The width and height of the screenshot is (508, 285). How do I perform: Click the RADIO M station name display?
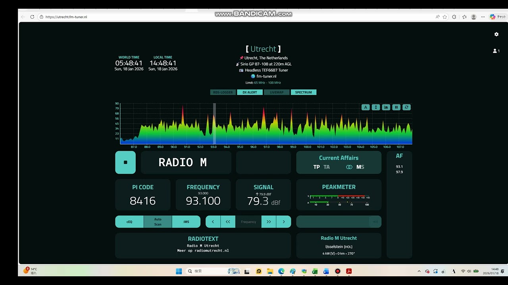pos(186,162)
